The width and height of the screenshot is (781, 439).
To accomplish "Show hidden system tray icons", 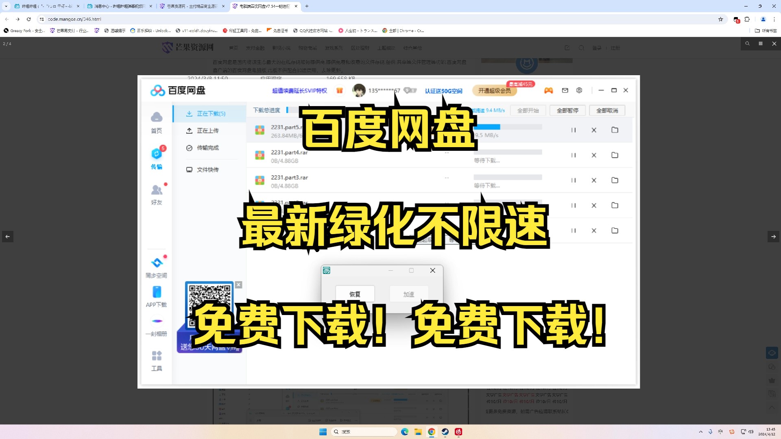I will tap(700, 432).
